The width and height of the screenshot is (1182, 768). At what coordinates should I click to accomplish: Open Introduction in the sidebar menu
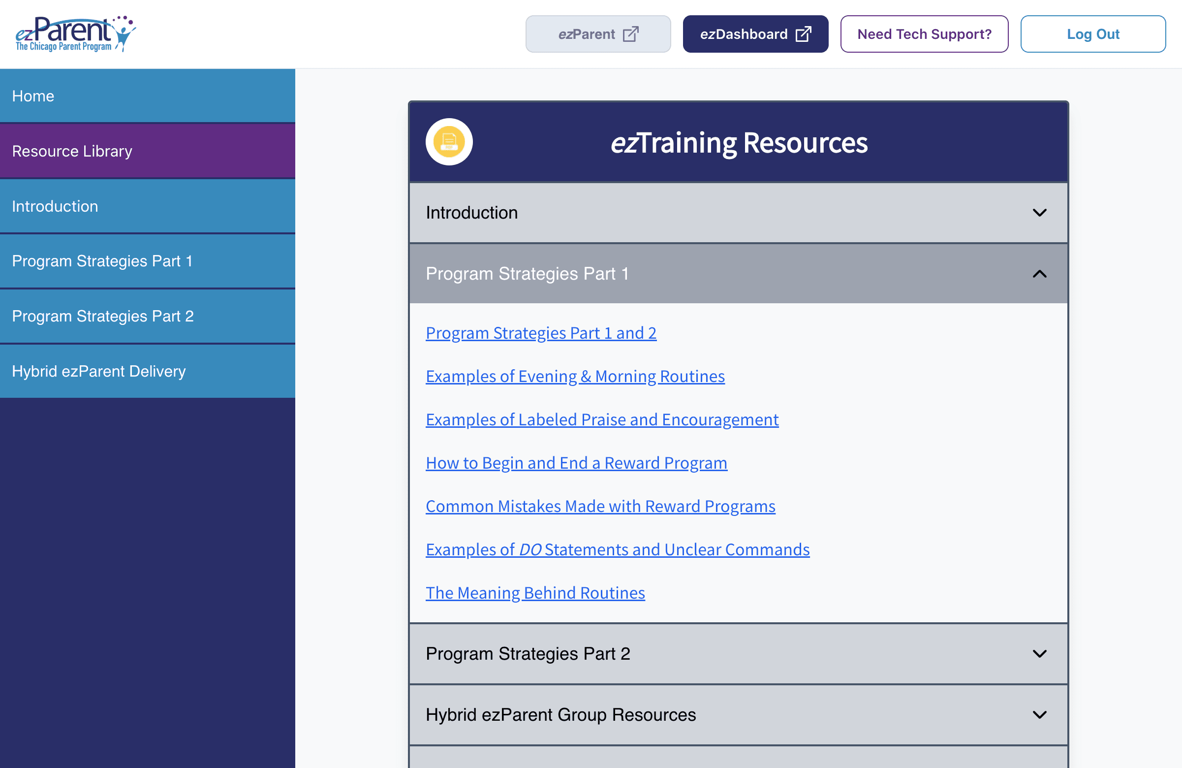point(148,206)
